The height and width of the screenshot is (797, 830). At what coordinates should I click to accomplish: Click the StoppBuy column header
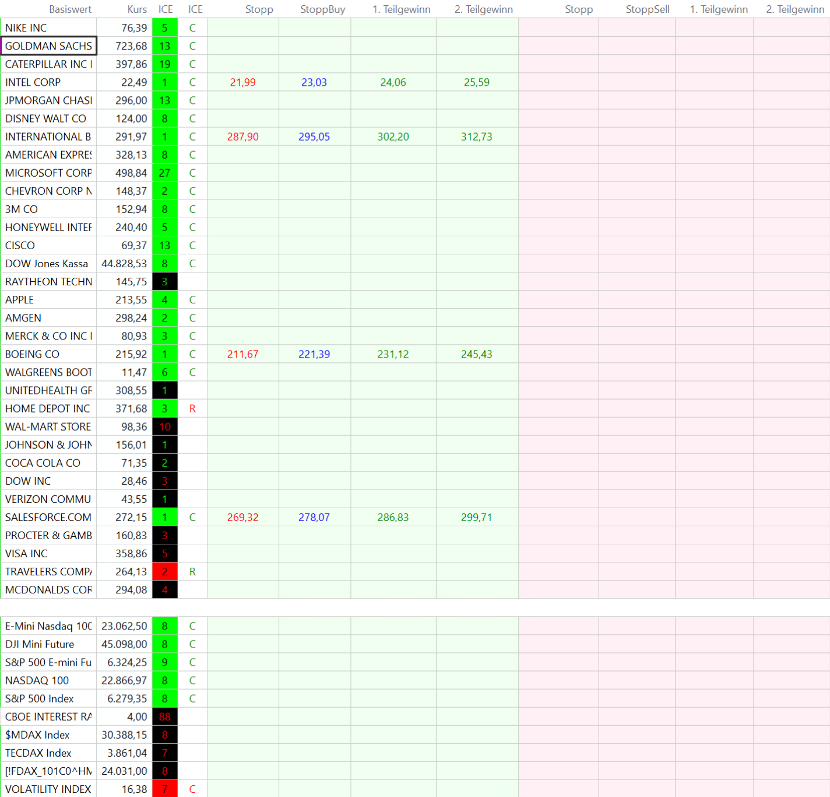pos(322,9)
